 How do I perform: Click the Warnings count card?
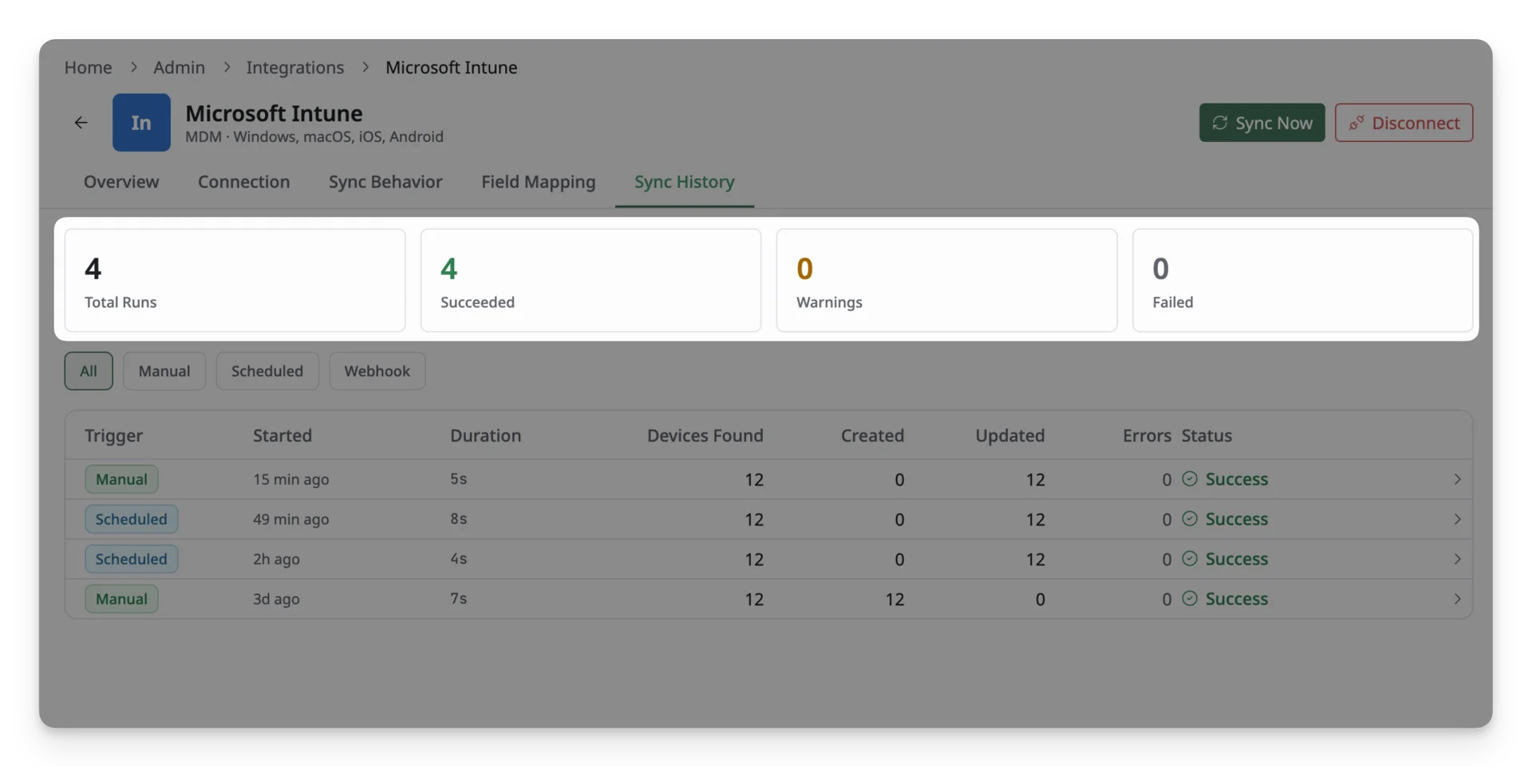click(x=947, y=281)
